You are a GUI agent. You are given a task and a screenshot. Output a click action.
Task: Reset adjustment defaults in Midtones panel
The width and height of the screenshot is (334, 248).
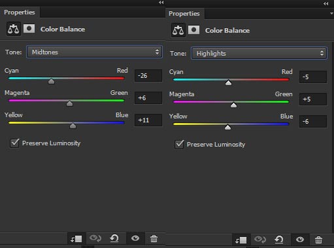(114, 238)
